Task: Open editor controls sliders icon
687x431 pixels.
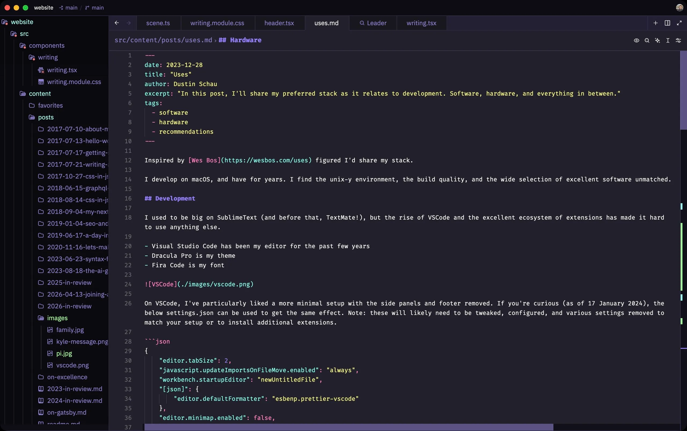Action: (678, 40)
